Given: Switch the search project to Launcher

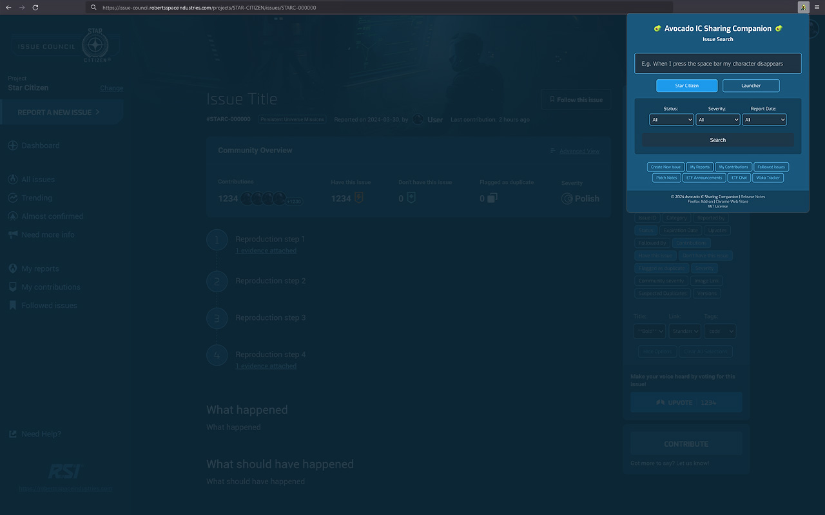Looking at the screenshot, I should [751, 86].
